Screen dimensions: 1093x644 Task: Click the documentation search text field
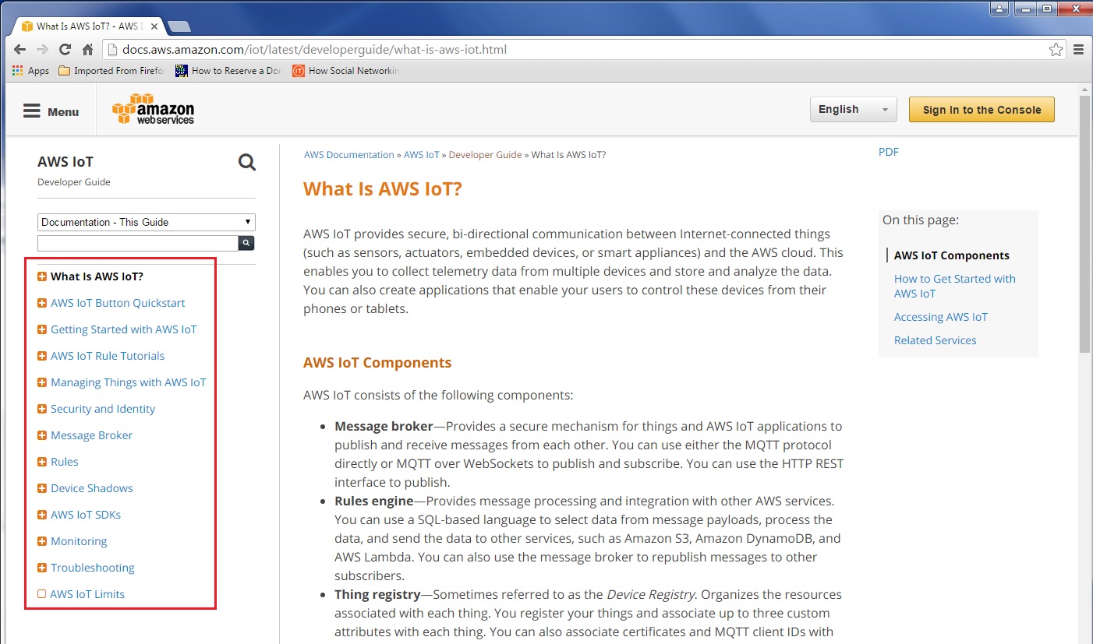coord(138,244)
